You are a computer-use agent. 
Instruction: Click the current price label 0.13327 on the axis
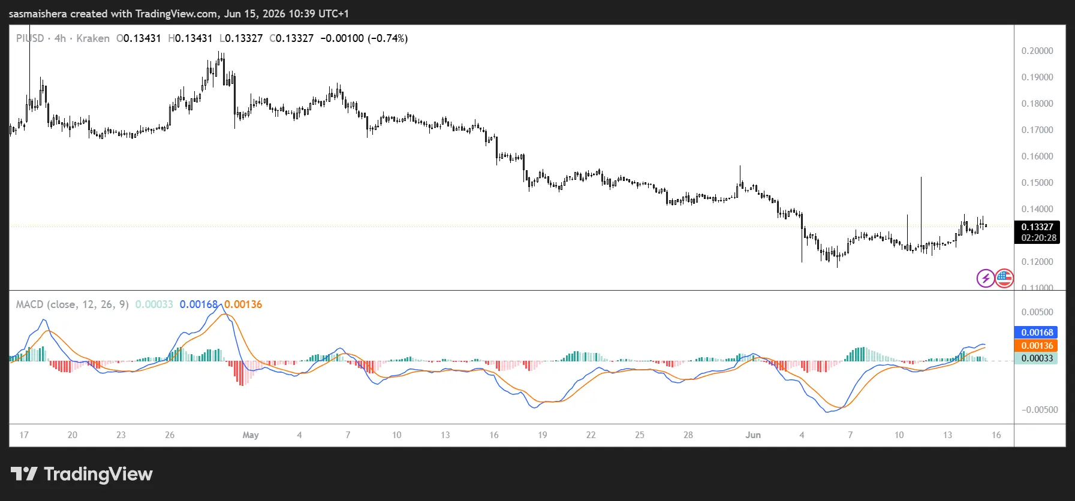click(x=1037, y=227)
